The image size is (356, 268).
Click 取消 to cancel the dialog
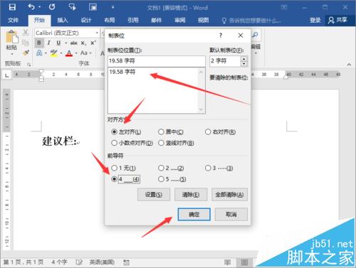click(x=231, y=215)
